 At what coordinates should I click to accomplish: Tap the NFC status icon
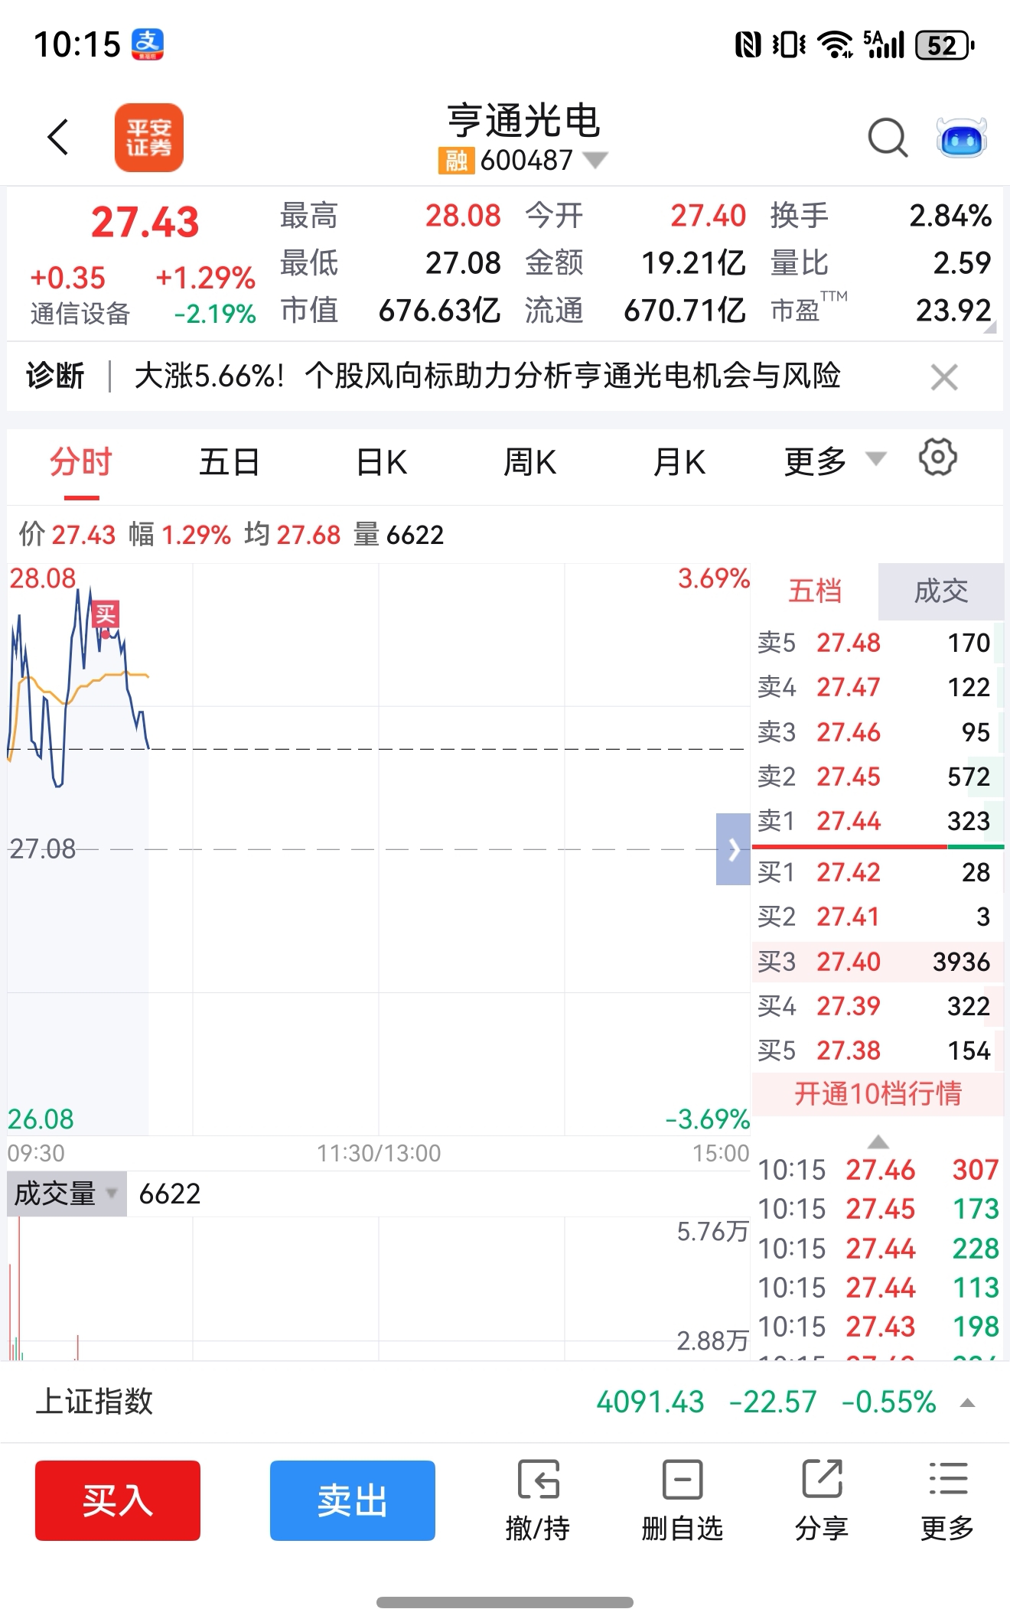(748, 44)
